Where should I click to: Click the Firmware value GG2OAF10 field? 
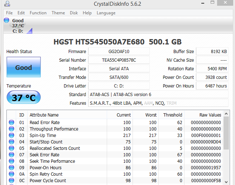(x=119, y=52)
